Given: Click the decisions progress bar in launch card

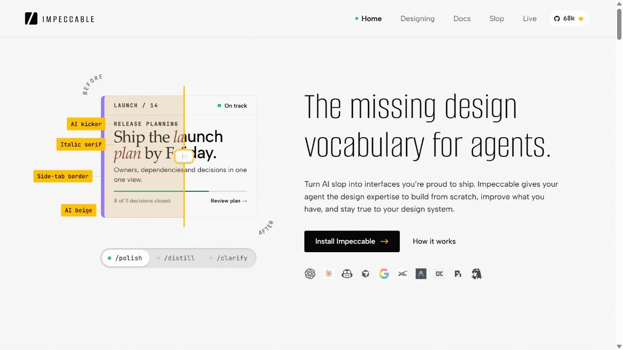Looking at the screenshot, I should point(180,191).
